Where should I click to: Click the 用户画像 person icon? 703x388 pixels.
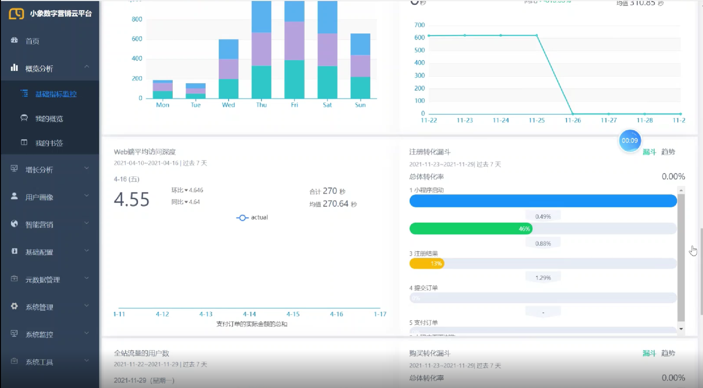14,196
